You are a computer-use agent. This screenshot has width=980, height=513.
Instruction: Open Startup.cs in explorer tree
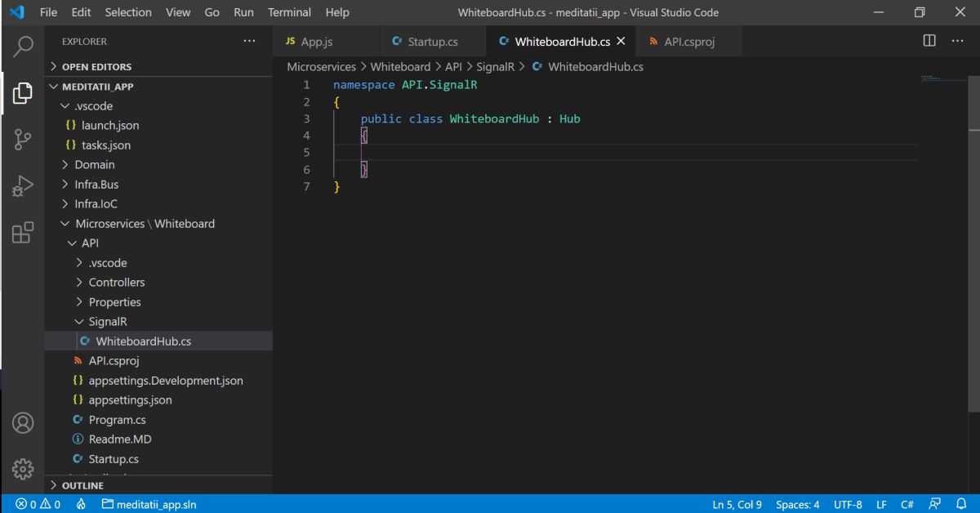click(158, 459)
